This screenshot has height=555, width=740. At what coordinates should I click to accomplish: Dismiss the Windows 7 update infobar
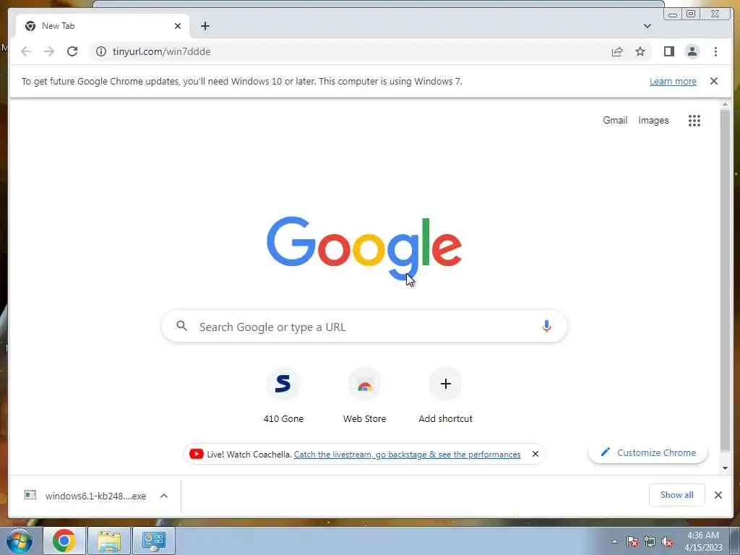coord(714,81)
